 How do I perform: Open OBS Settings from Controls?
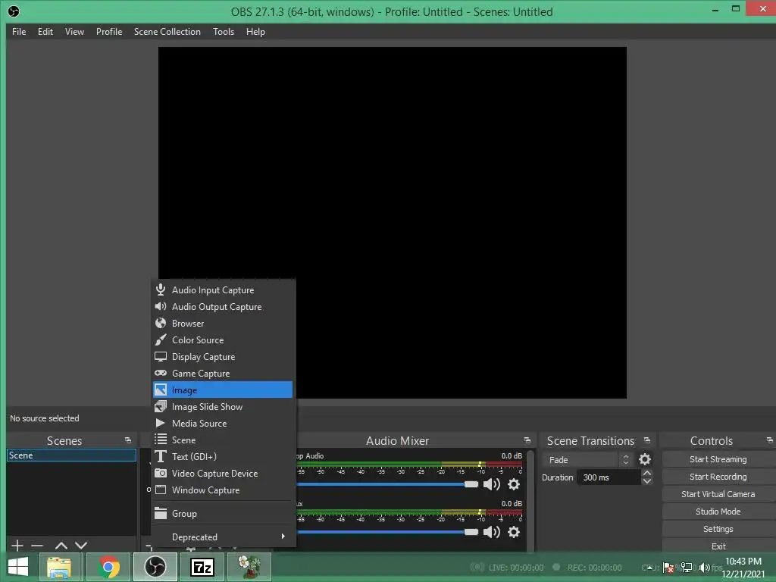pyautogui.click(x=718, y=529)
